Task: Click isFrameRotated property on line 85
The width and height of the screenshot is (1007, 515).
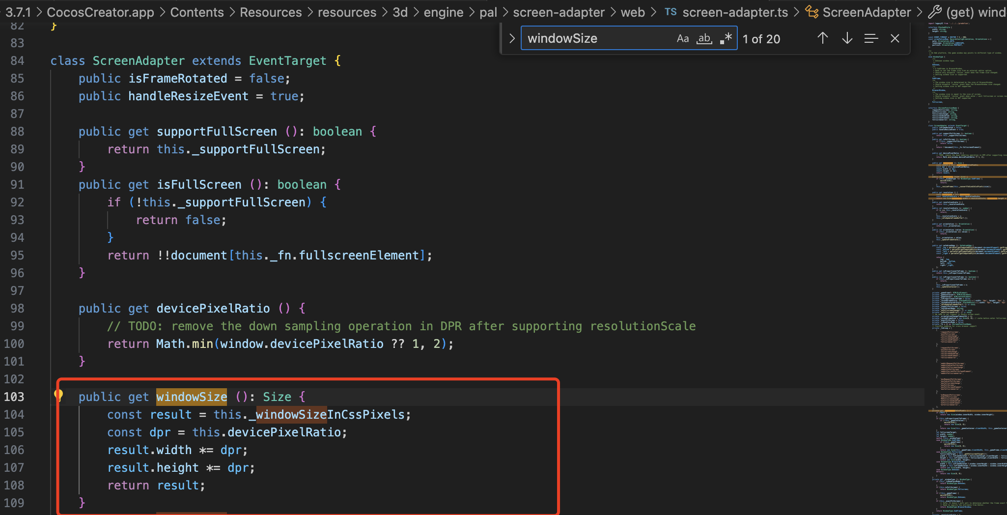Action: pyautogui.click(x=177, y=78)
